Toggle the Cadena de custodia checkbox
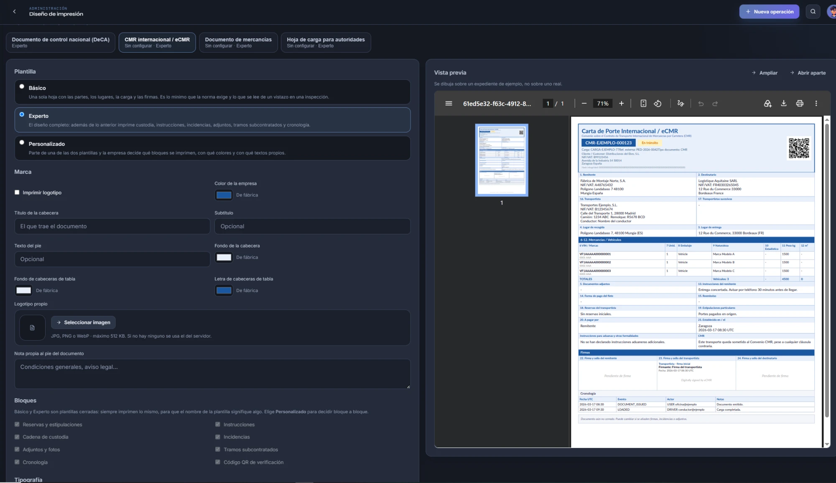This screenshot has width=836, height=483. (x=17, y=437)
